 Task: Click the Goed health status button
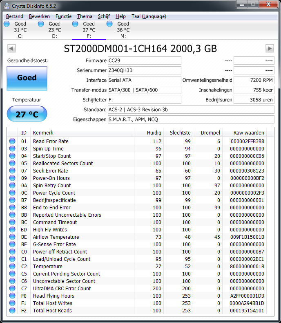[27, 78]
